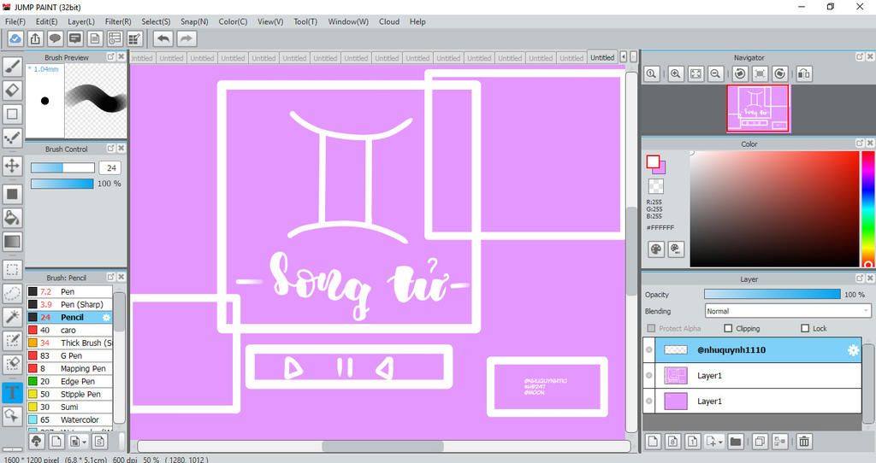Viewport: 876px width, 463px height.
Task: Select the Pen (Sharp) brush
Action: 70,305
